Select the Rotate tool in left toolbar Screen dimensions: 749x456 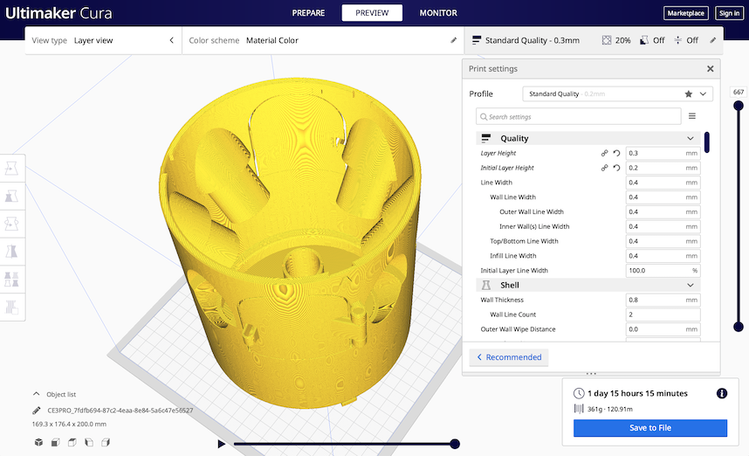click(x=11, y=224)
